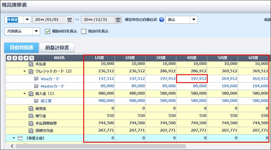Screen dimensions: 271x150
Task: Click the 借入金 account icon
Action: tap(31, 94)
